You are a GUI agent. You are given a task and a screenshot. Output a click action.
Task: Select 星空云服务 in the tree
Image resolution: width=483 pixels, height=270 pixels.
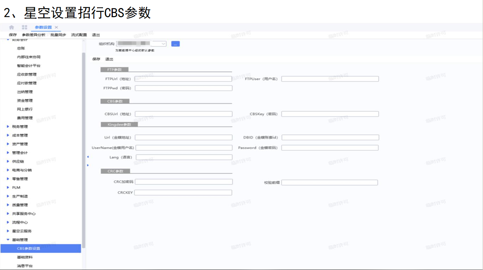tap(22, 231)
